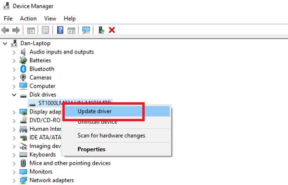Viewport: 288px width, 185px height.
Task: Click the IDE ATA/ATAPI controllers icon
Action: (x=23, y=138)
